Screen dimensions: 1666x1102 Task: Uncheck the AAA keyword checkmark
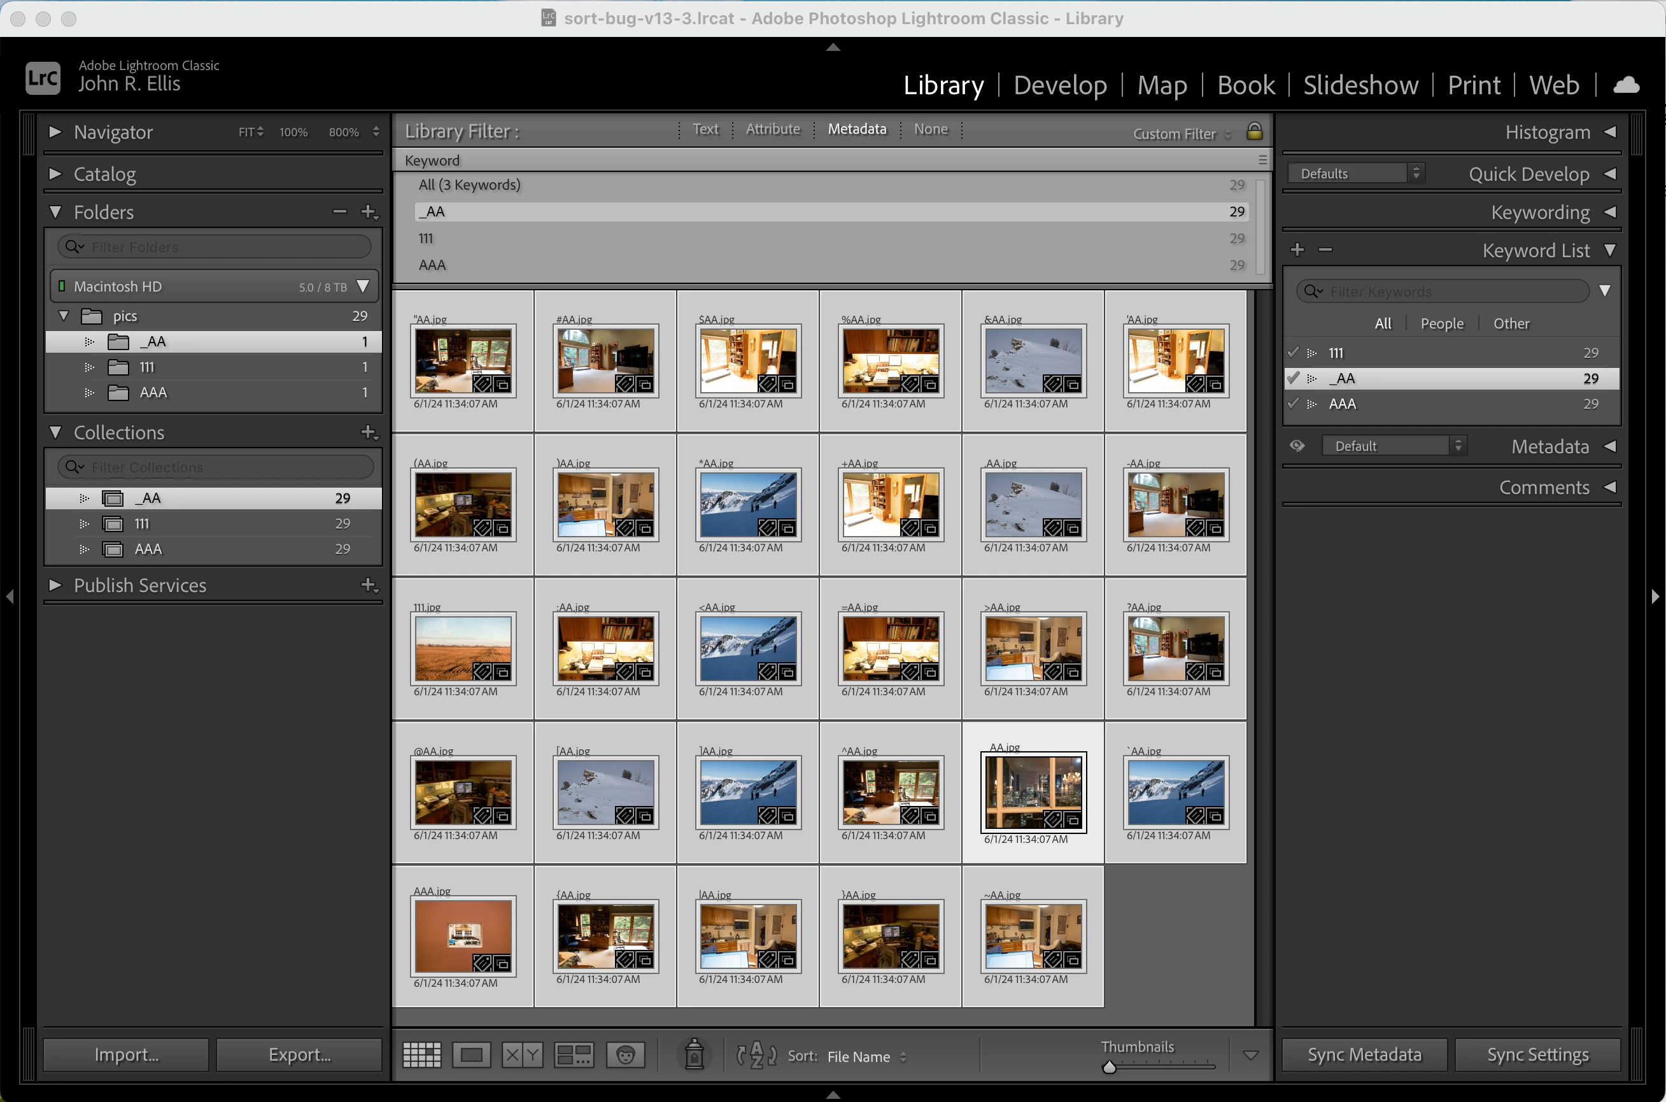pyautogui.click(x=1293, y=404)
